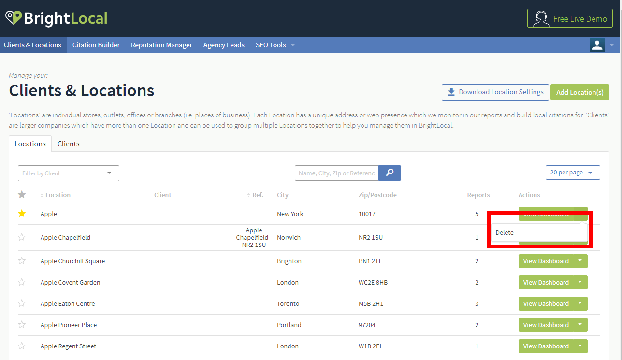
Task: Star the Apple Churchill Square location
Action: [22, 261]
